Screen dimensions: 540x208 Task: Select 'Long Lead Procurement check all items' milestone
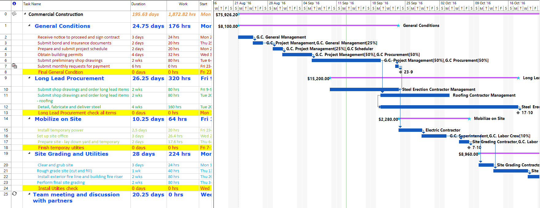pyautogui.click(x=77, y=113)
